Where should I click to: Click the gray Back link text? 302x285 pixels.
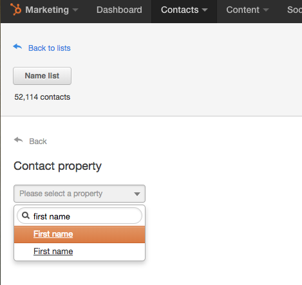click(x=38, y=142)
